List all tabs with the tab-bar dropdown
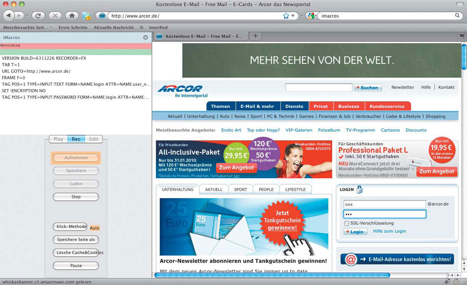Viewport: 467px width, 285px height. coord(462,36)
